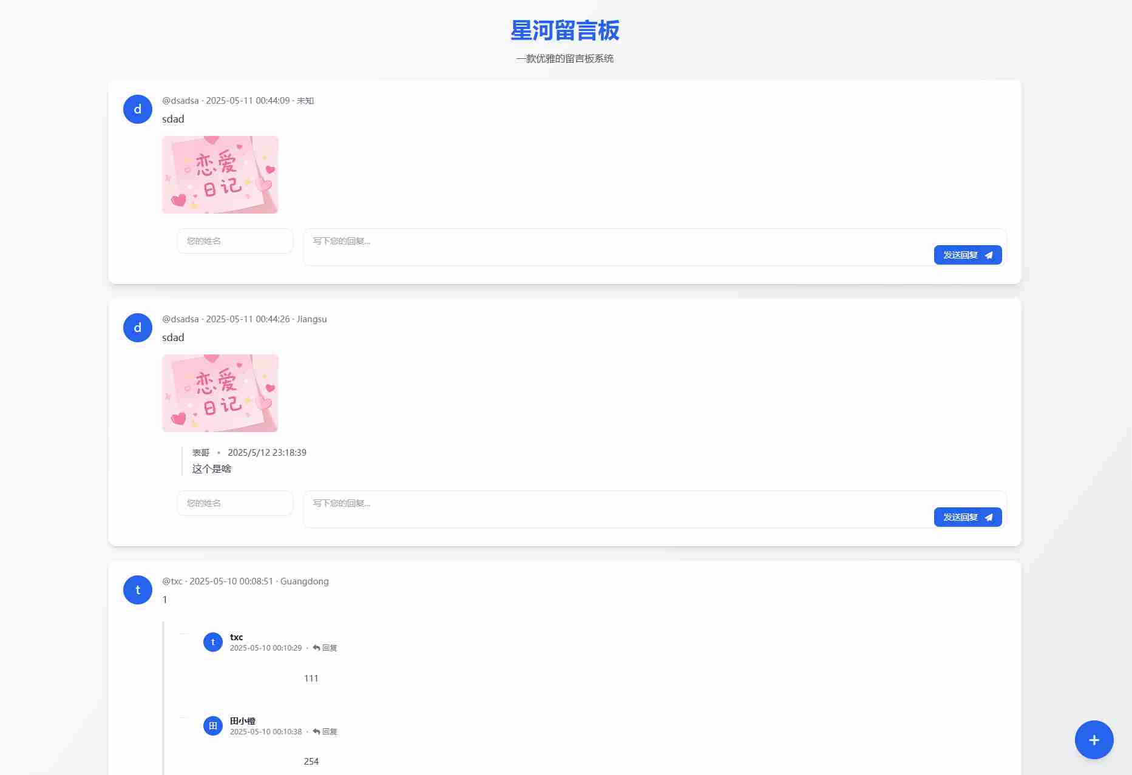
Task: Click the '@txc · 2025-05-10 00:08:51 · Guangdong' header
Action: tap(245, 581)
